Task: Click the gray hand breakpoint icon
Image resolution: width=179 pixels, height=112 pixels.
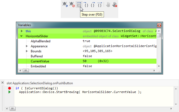Action: point(108,4)
